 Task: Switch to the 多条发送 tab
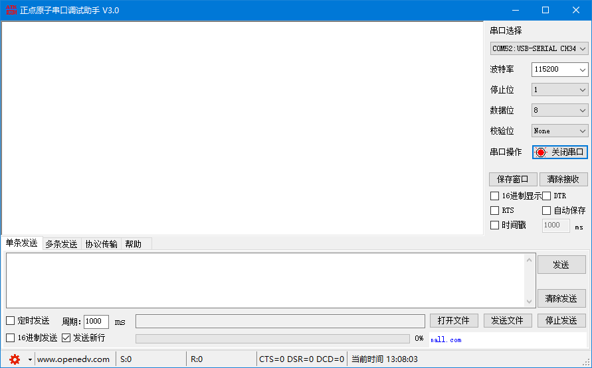point(61,244)
